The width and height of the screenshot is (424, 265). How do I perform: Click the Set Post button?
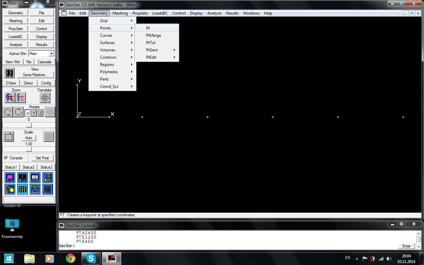[42, 158]
